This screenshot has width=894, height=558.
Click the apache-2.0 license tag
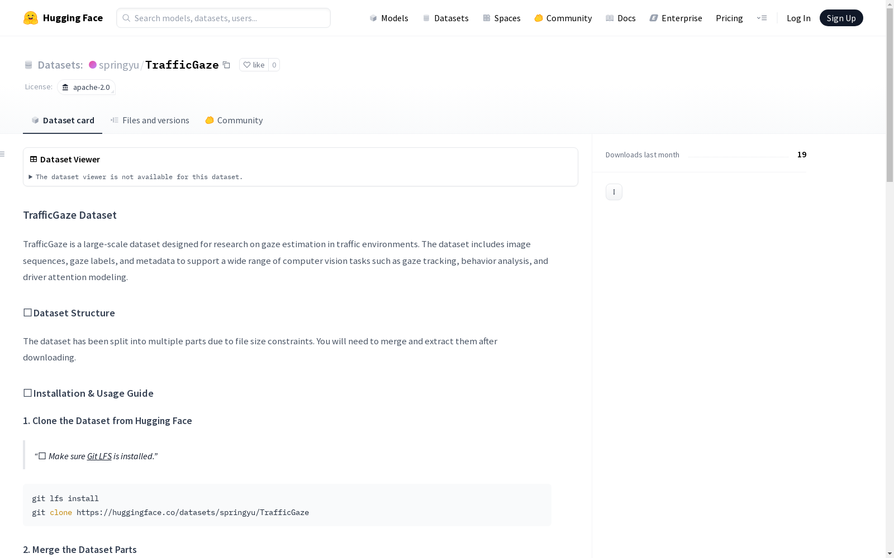86,87
